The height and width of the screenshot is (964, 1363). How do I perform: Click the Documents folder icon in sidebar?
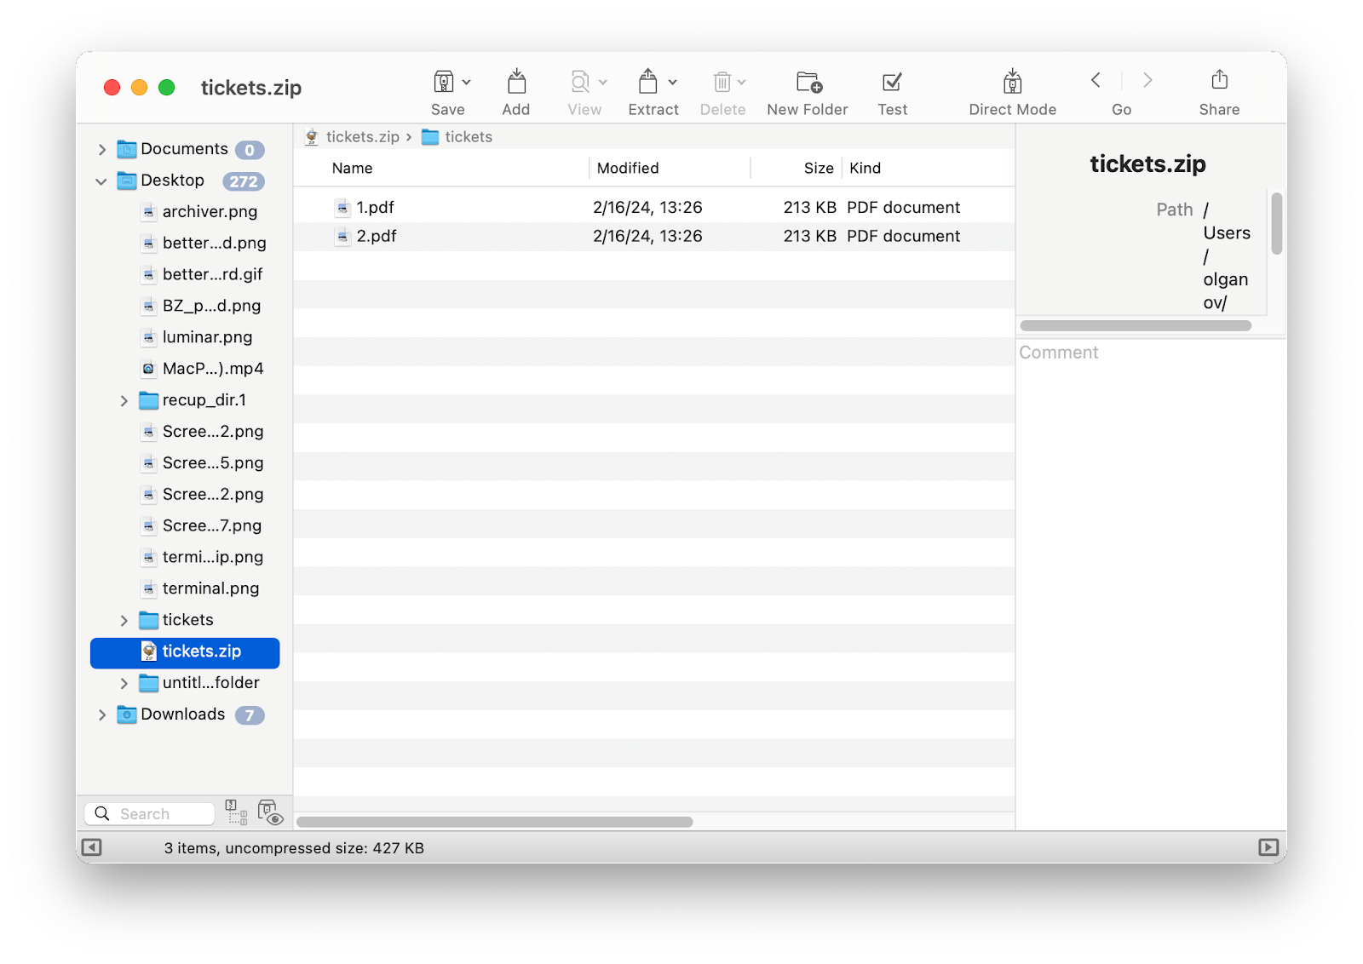pyautogui.click(x=126, y=148)
